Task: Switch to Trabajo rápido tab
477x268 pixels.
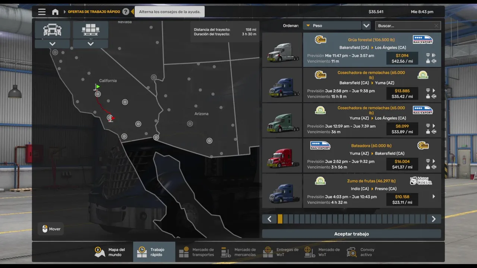Action: [154, 252]
